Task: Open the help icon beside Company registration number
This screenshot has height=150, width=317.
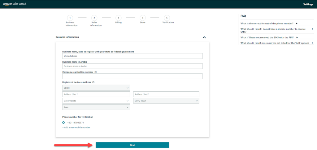Action: pos(95,72)
